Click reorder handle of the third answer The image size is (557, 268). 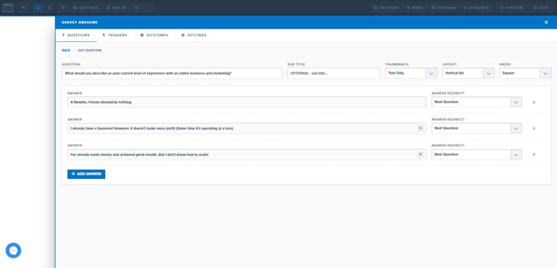534,154
